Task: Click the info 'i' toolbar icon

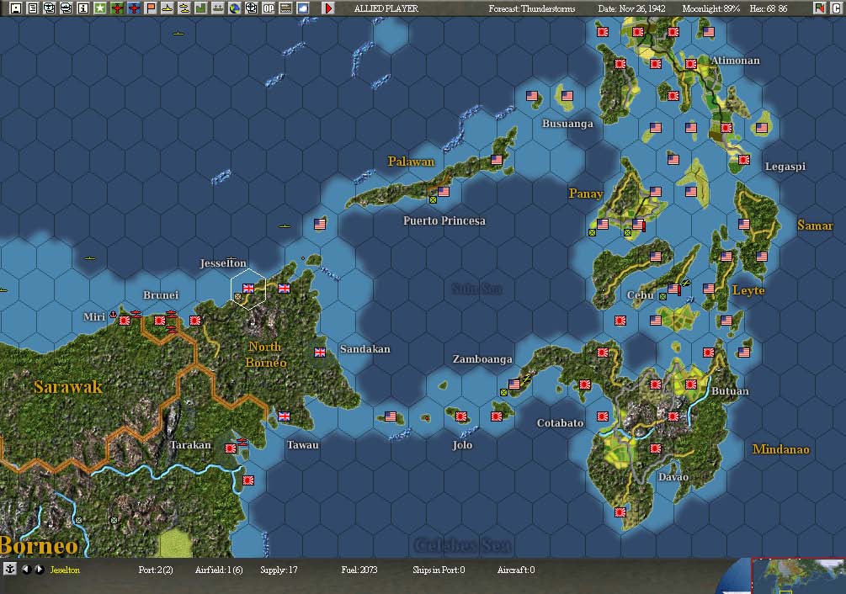Action: coord(83,8)
